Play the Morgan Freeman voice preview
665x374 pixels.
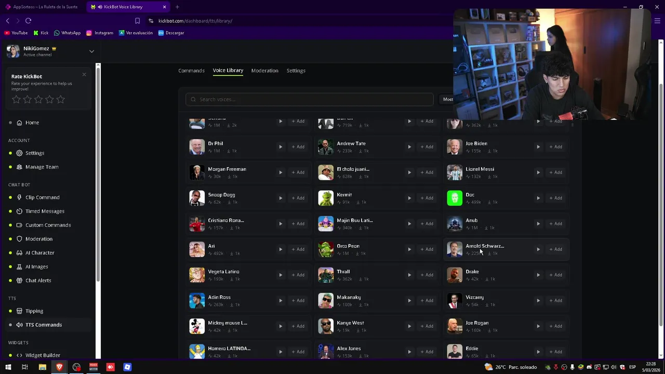[281, 172]
